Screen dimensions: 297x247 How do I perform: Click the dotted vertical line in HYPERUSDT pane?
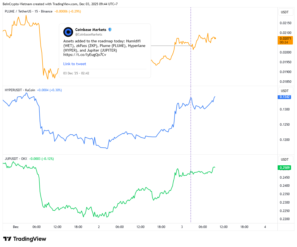click(x=191, y=122)
